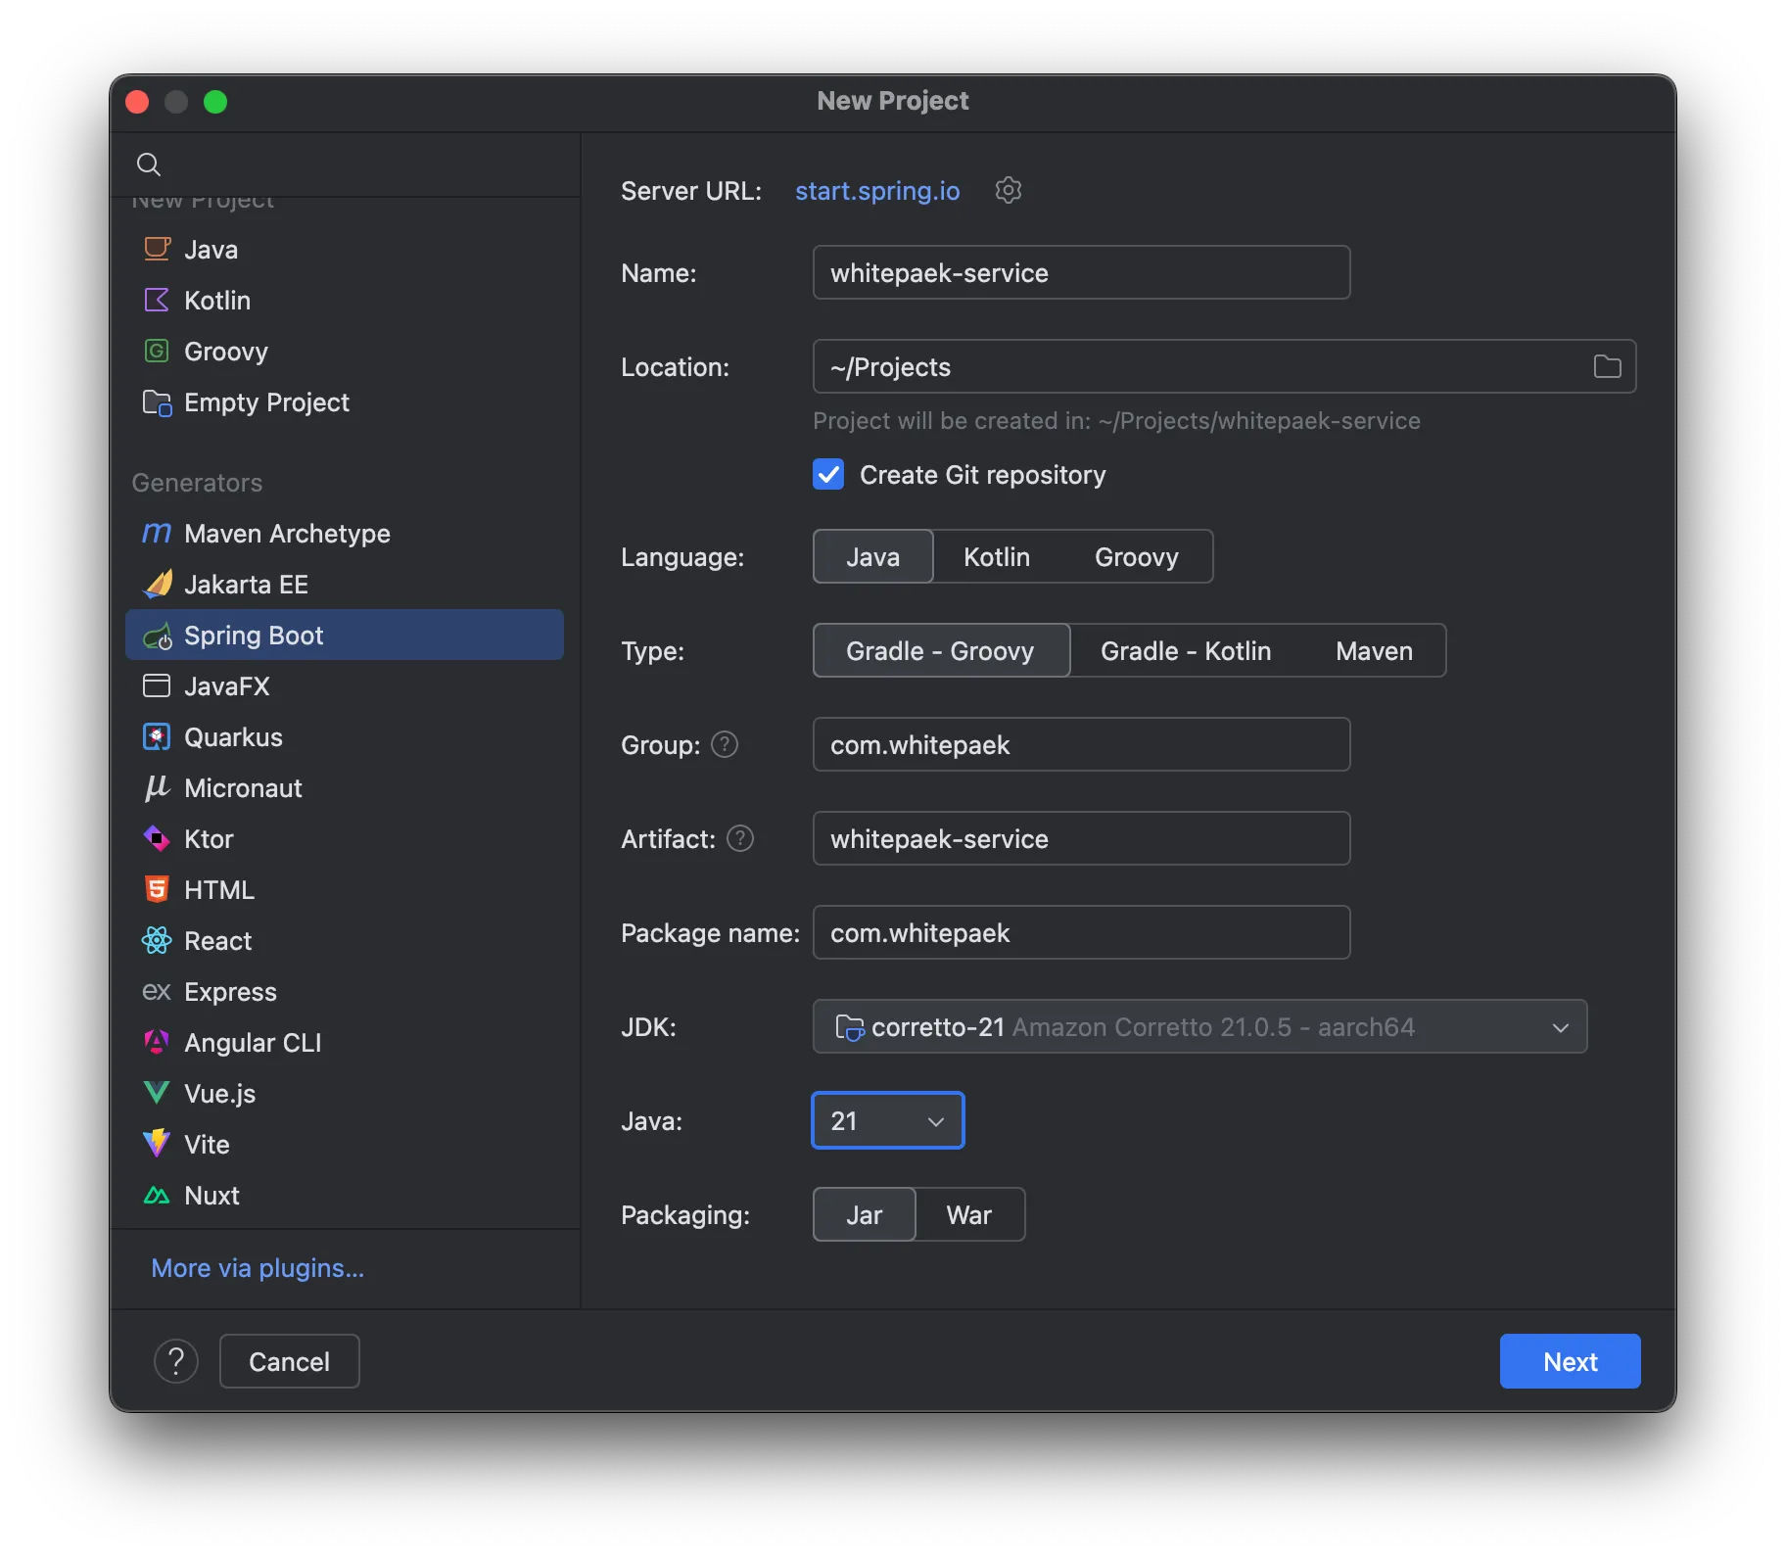Click the Ktor diamond icon
Screen dimensions: 1786x1557
[157, 838]
